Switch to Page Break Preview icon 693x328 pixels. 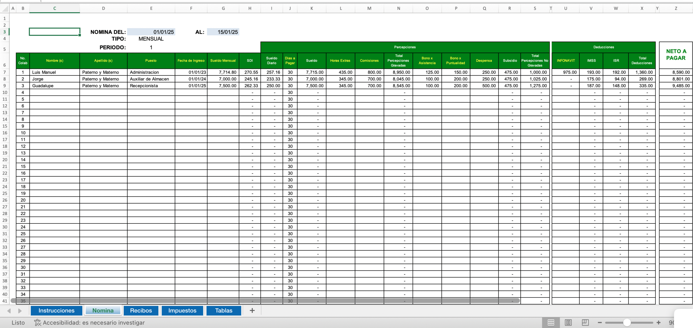click(585, 322)
